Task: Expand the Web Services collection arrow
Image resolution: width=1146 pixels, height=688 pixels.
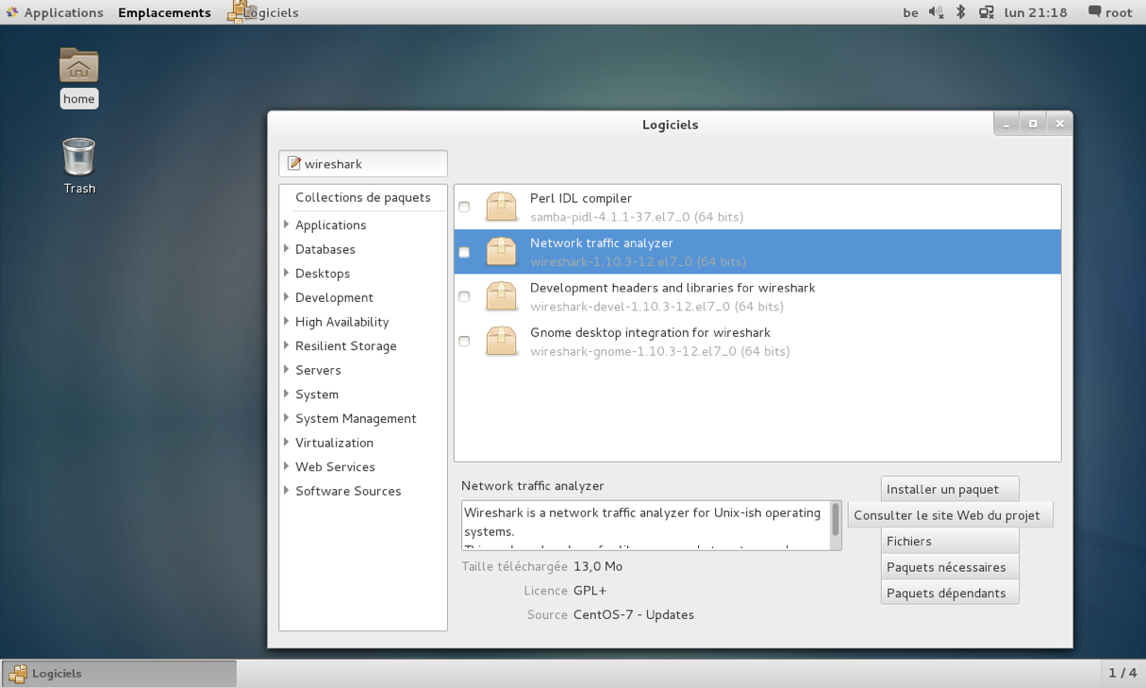Action: (287, 466)
